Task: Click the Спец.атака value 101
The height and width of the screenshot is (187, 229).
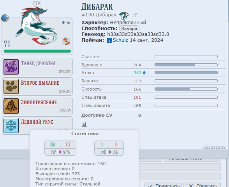Action: coord(137,97)
